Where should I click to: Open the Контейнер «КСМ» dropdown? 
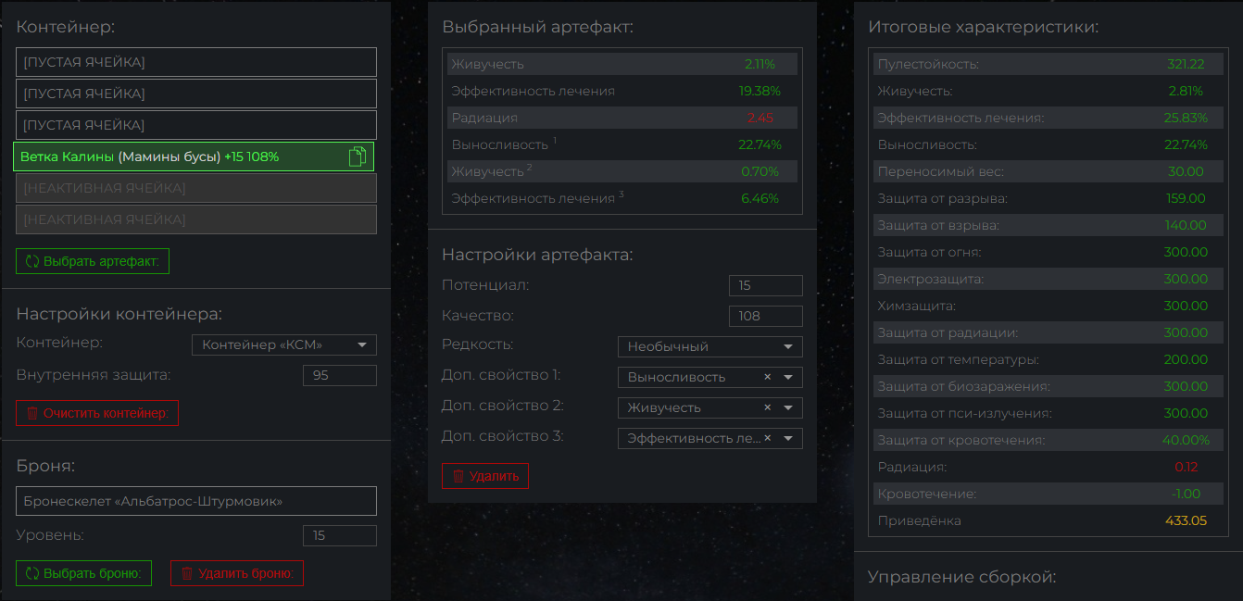coord(283,345)
